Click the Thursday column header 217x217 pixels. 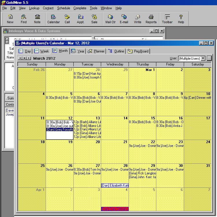(x=142, y=64)
